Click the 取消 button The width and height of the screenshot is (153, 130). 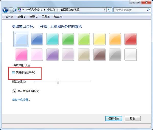coord(133,118)
